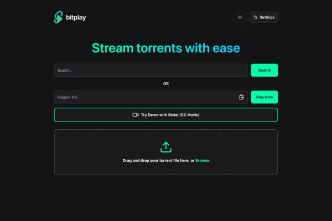This screenshot has width=332, height=221.
Task: Click the bitplay logo icon
Action: point(58,17)
